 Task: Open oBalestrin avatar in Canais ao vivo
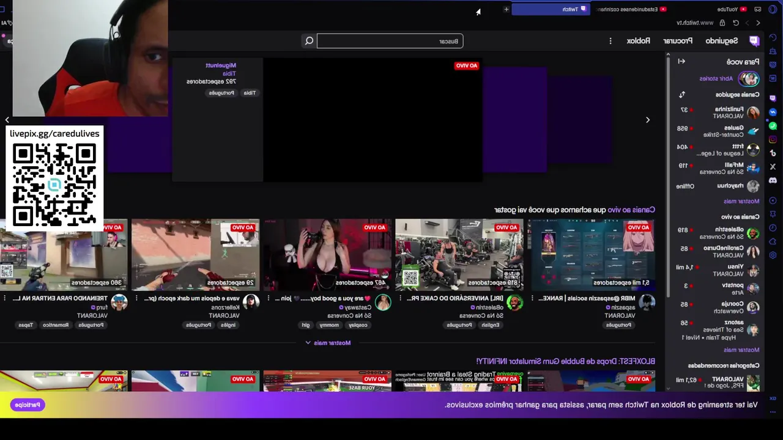point(753,233)
